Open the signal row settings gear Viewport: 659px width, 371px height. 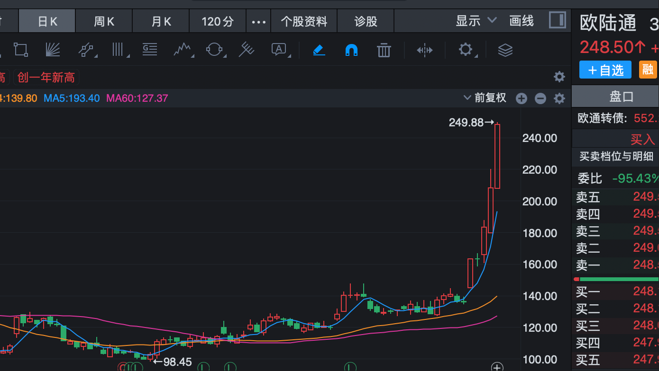click(x=559, y=77)
